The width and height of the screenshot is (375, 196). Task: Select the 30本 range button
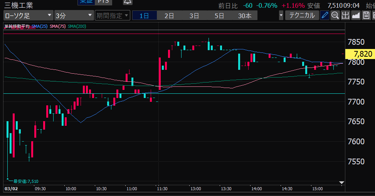point(245,15)
